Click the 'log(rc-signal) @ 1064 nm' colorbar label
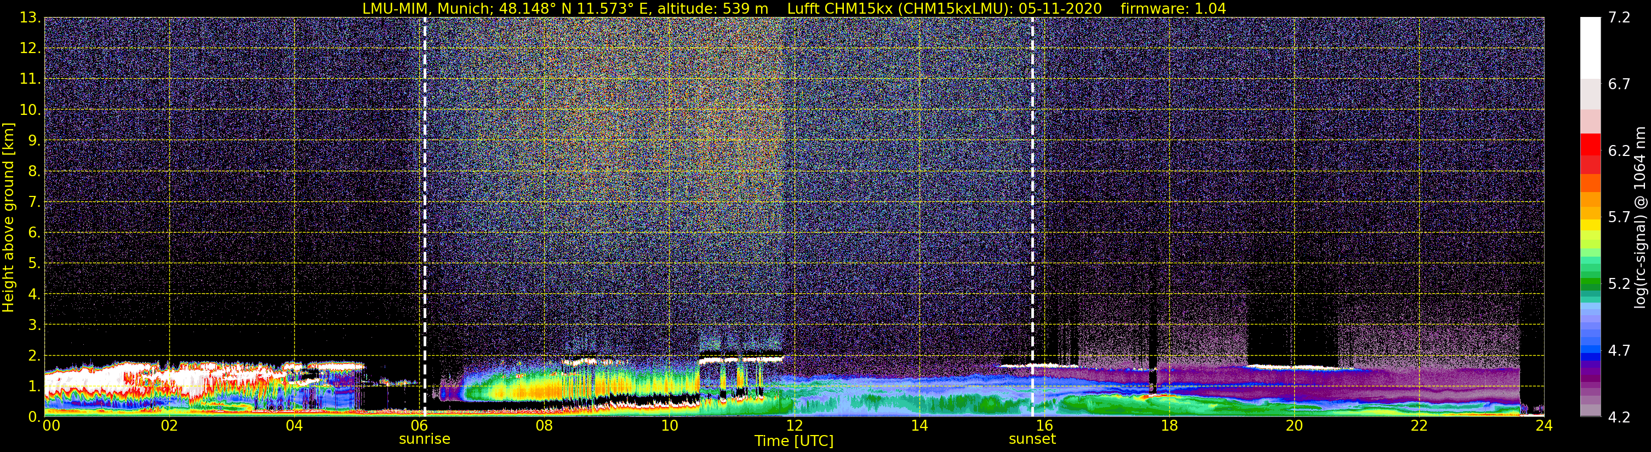This screenshot has width=1651, height=452. (1639, 218)
